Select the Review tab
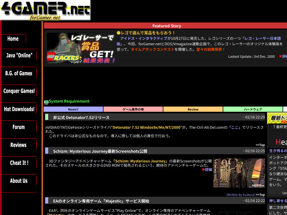 pos(193,109)
